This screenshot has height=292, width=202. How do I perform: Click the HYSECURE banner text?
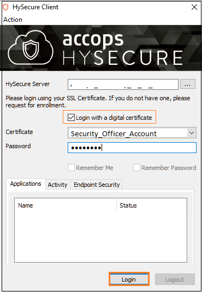[123, 58]
